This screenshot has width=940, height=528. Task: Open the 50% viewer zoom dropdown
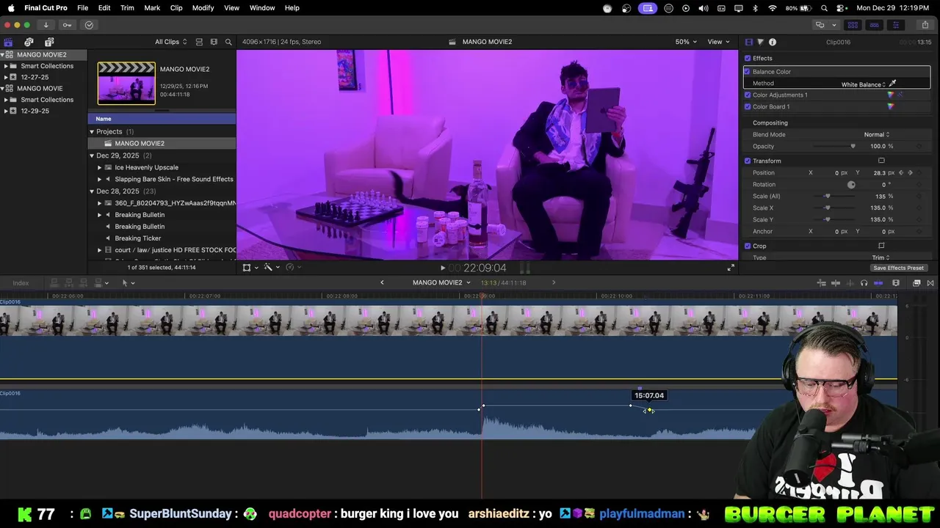686,42
